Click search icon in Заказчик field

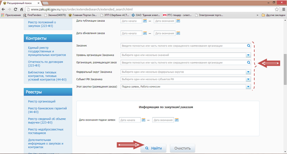[248, 46]
